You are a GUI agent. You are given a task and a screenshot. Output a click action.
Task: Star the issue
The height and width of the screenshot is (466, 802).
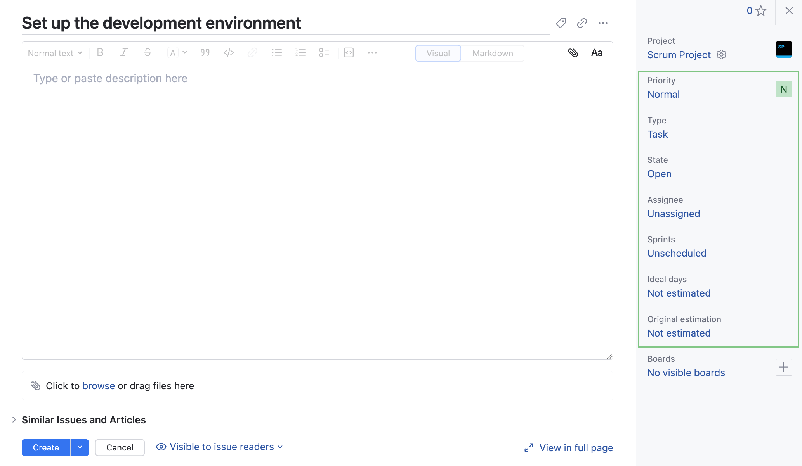click(x=761, y=11)
